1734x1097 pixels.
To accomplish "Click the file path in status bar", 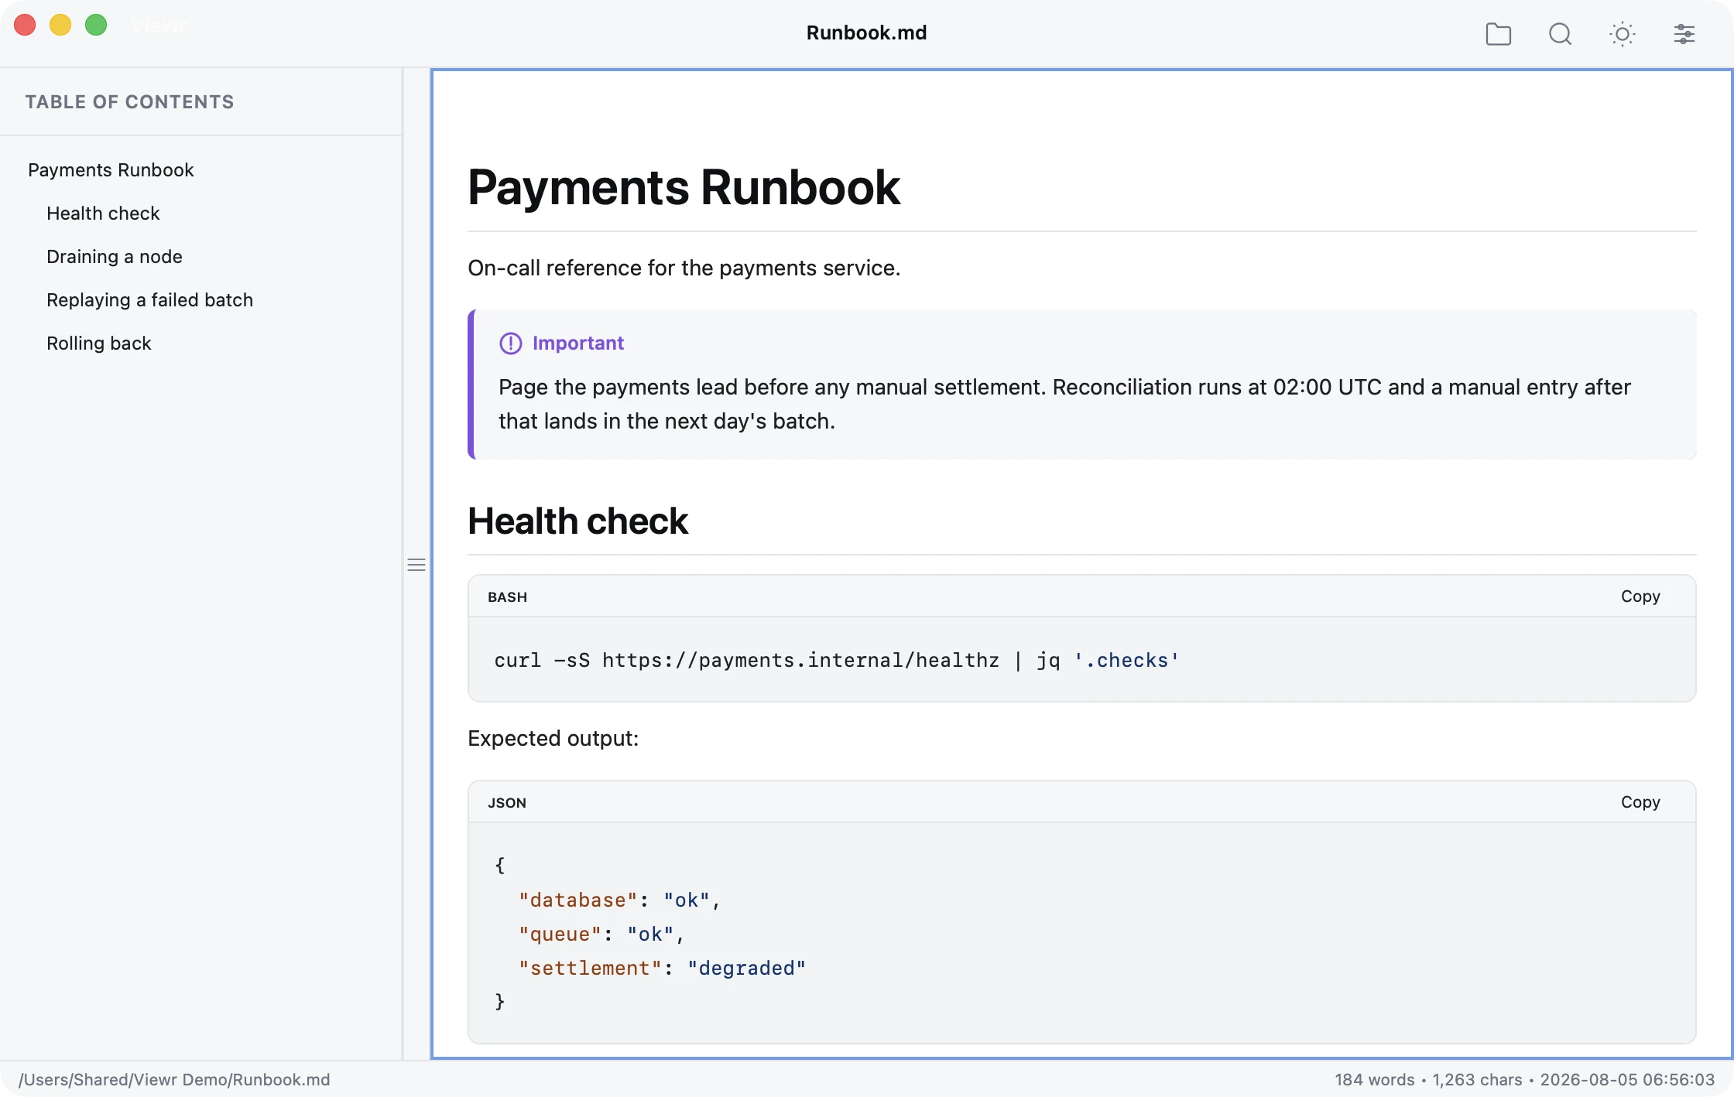I will tap(174, 1079).
